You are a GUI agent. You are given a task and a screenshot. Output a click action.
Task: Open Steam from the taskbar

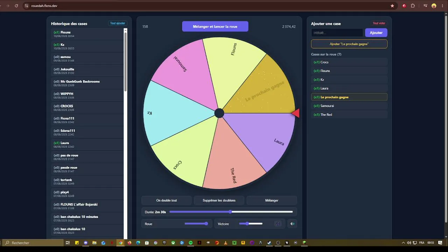coord(269,243)
